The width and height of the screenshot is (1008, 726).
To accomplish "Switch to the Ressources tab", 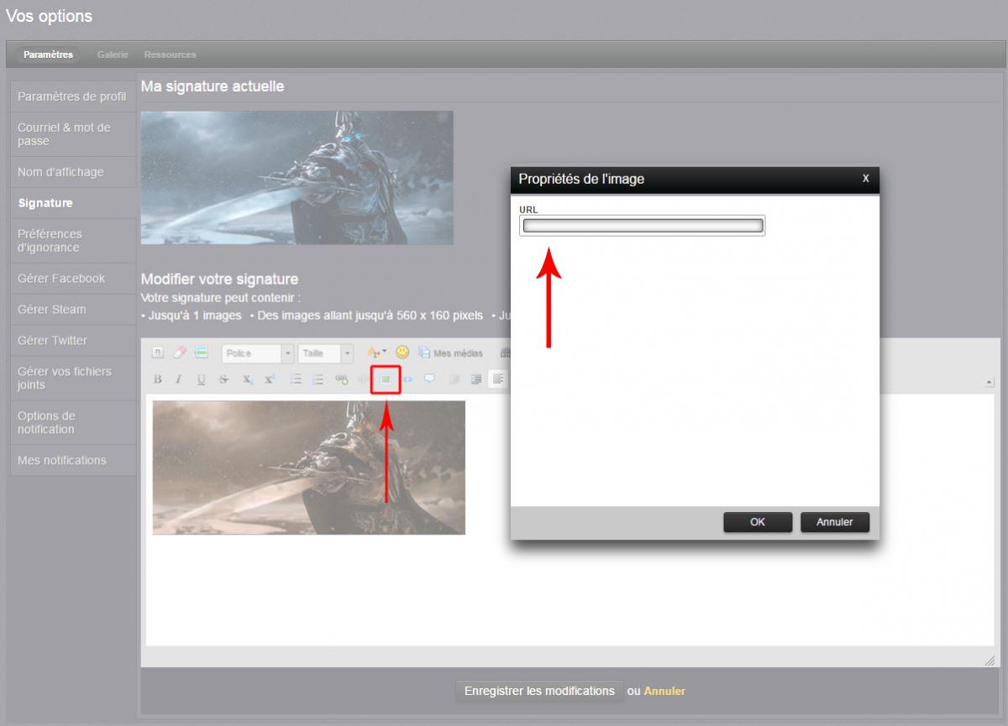I will 170,55.
